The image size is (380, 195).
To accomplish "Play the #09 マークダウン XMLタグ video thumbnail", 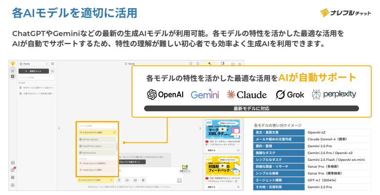I will 223,130.
